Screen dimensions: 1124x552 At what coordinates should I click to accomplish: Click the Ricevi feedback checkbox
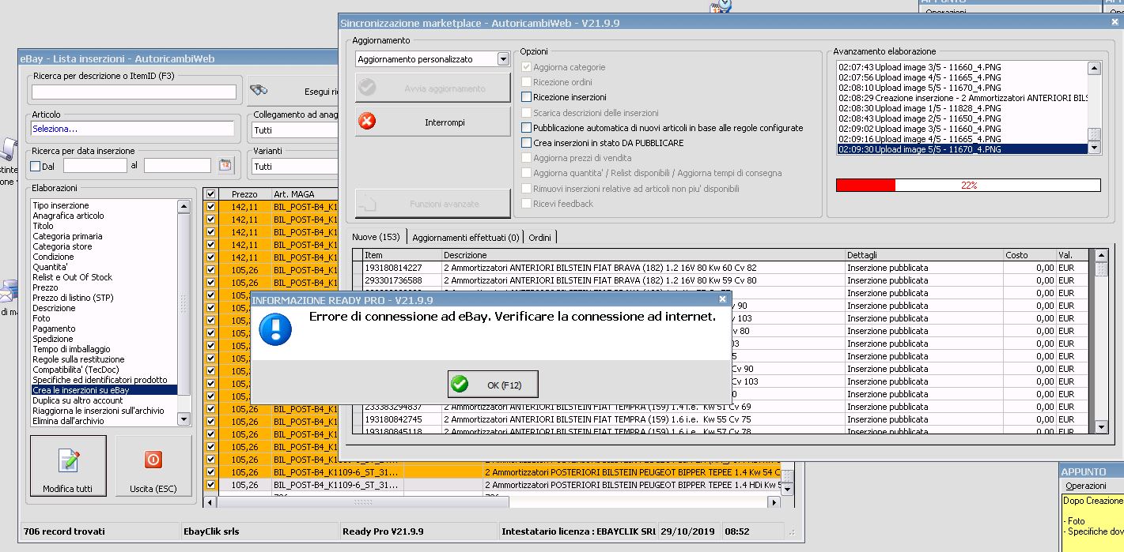pos(527,204)
